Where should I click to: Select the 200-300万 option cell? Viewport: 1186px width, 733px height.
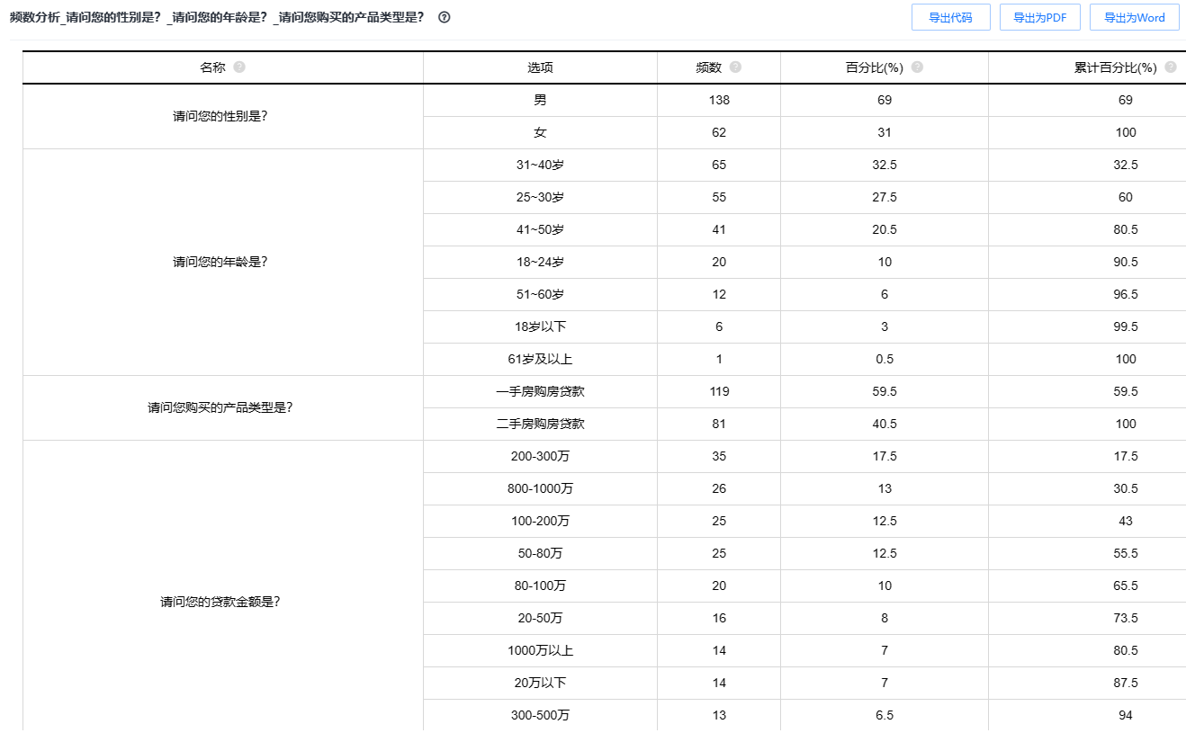tap(540, 456)
